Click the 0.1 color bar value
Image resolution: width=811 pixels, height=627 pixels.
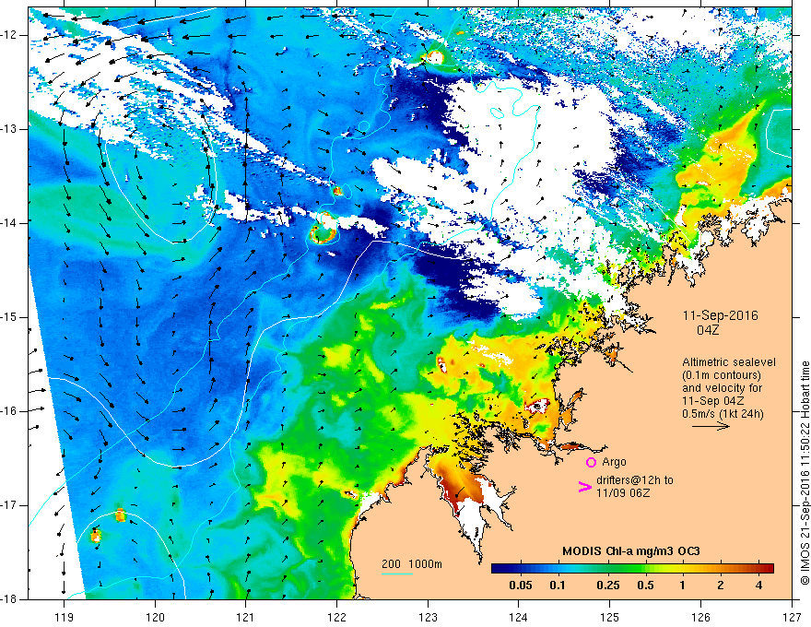558,586
